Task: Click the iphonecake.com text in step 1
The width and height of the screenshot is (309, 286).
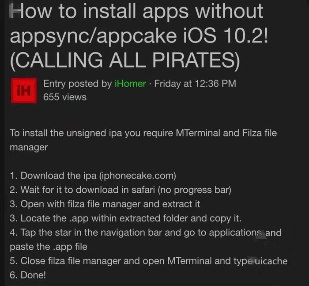Action: click(138, 175)
